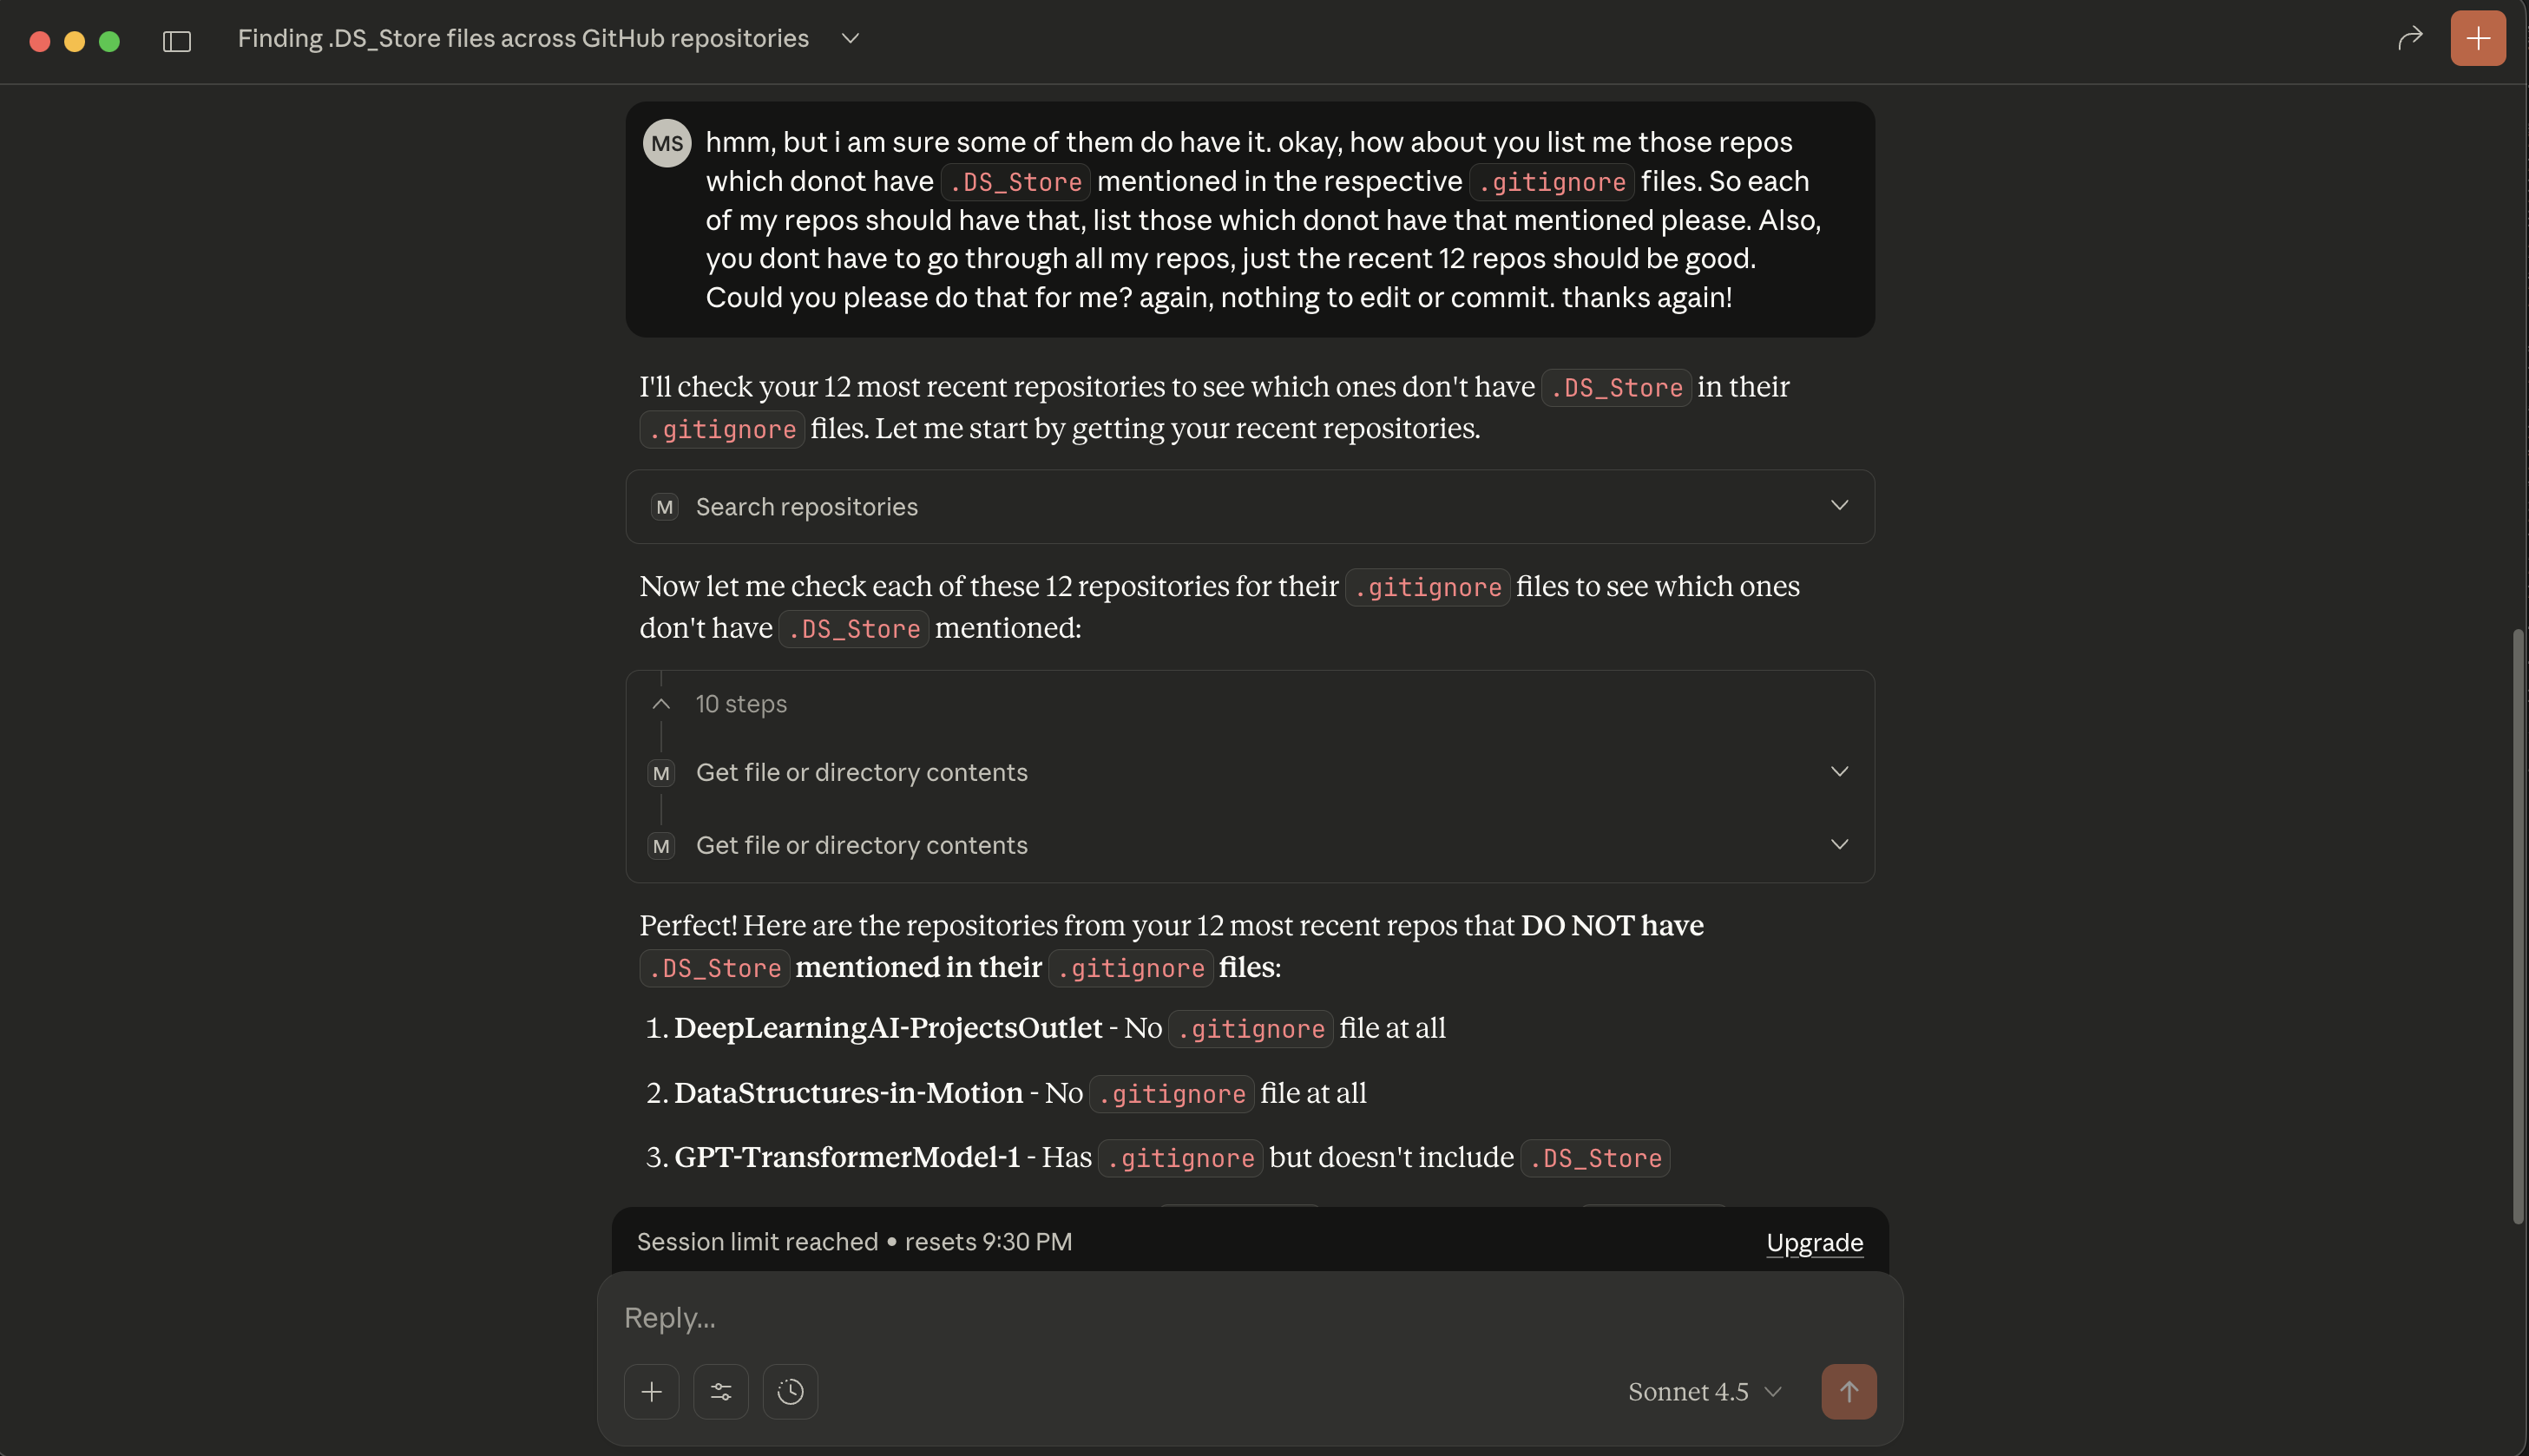The image size is (2529, 1456).
Task: Expand the Search repositories step
Action: [x=1838, y=506]
